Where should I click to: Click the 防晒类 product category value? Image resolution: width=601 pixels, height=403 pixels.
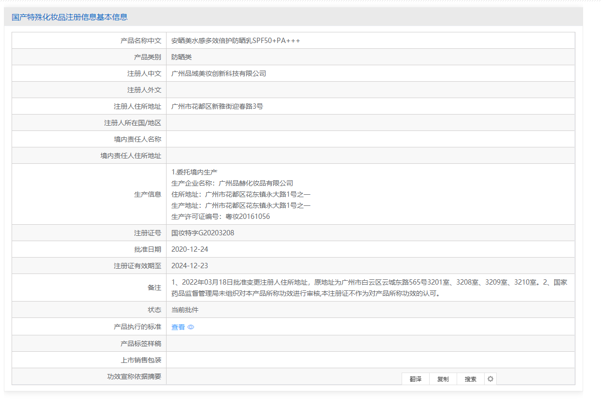[182, 57]
